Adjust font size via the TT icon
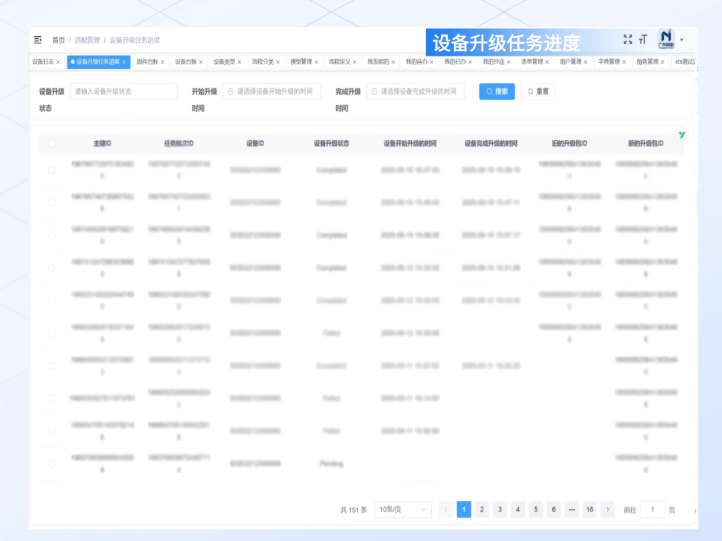722x541 pixels. [643, 40]
